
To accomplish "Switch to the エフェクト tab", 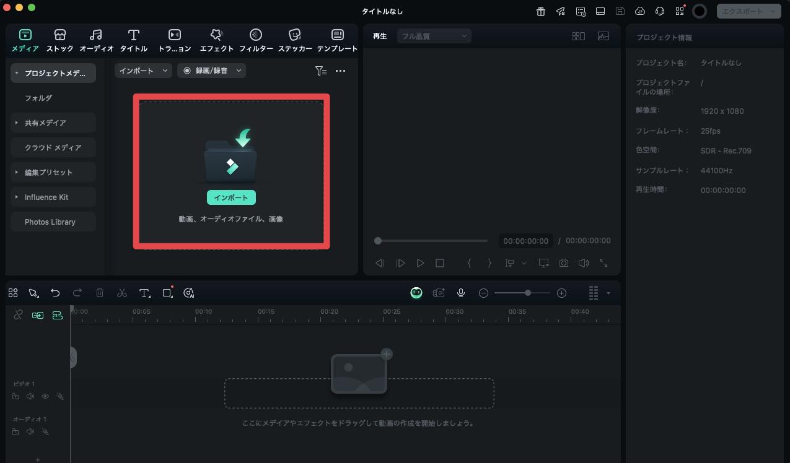I will (216, 40).
